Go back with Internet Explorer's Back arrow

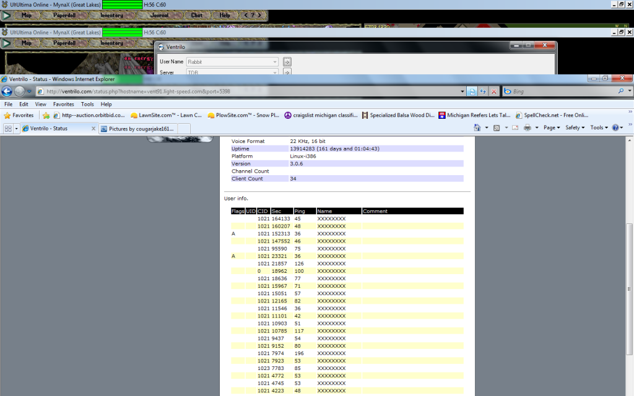[7, 92]
